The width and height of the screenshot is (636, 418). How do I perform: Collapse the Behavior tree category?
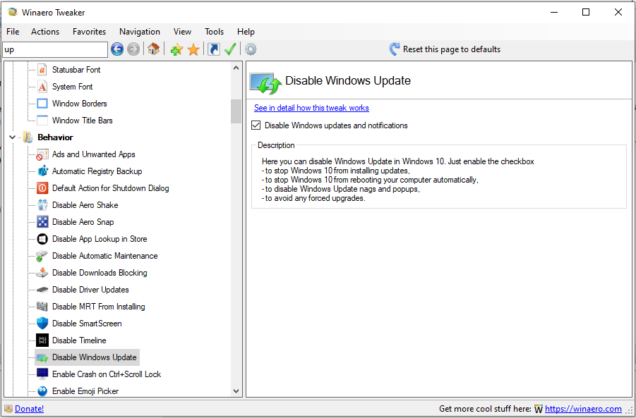tap(13, 137)
